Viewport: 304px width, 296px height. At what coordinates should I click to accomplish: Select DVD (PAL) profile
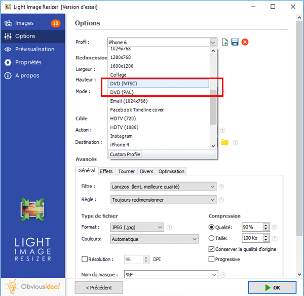coord(159,92)
